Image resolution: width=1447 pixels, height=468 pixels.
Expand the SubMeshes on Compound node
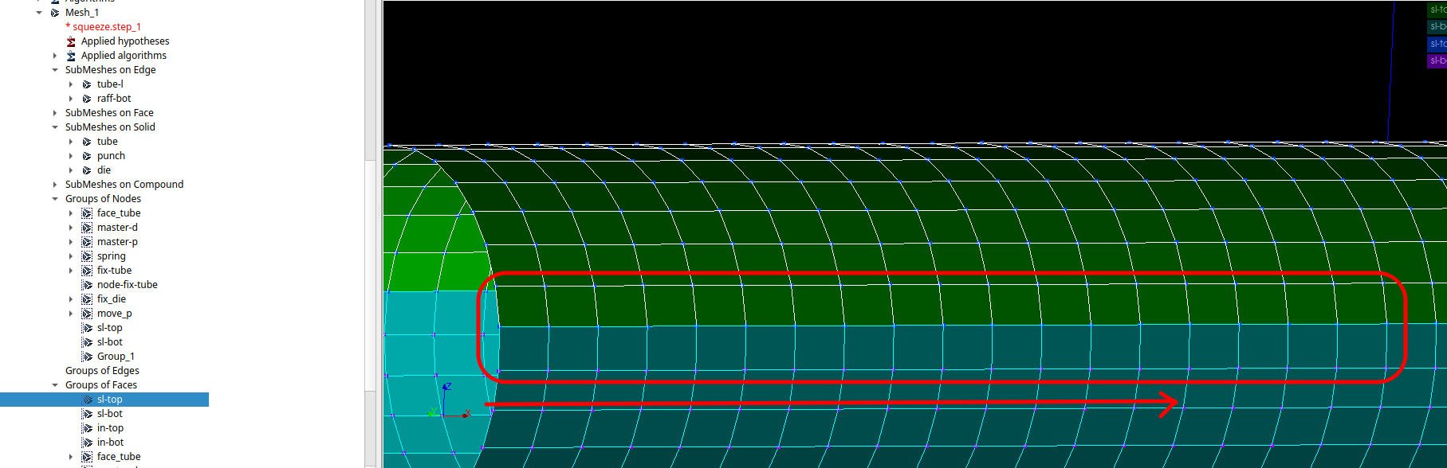(55, 185)
